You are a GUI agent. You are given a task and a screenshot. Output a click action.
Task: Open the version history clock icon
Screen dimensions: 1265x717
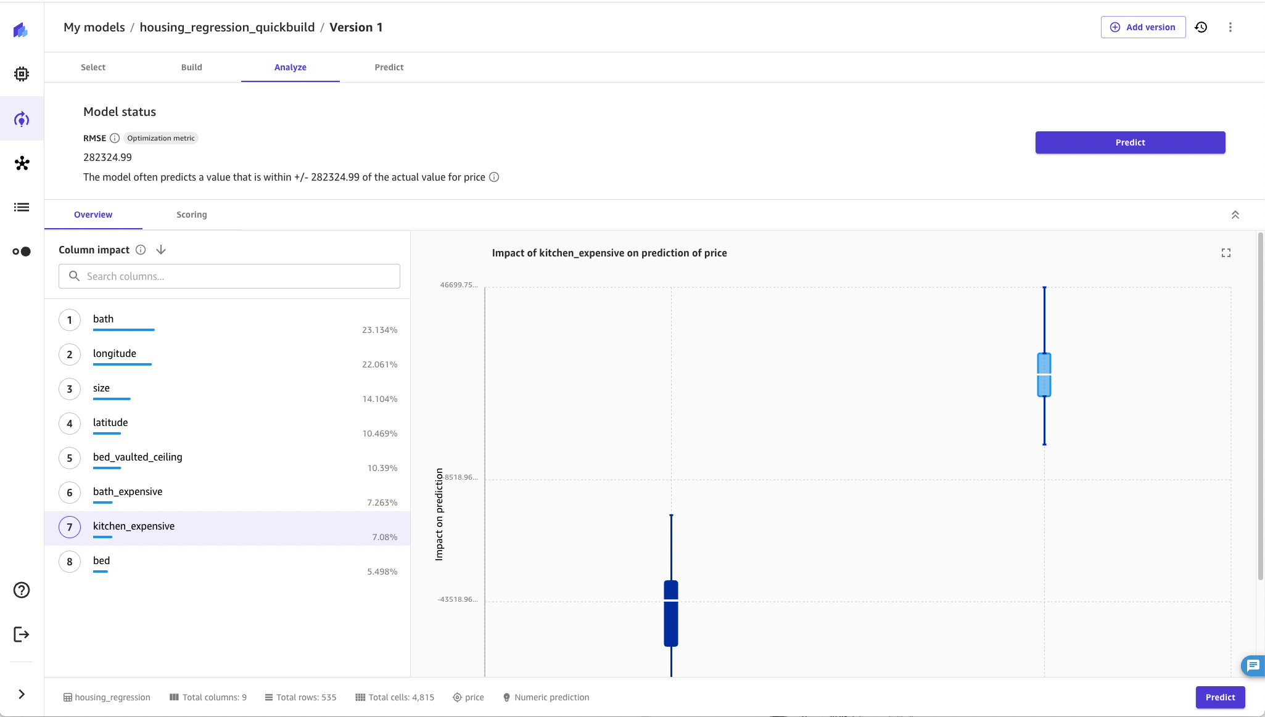pos(1201,27)
